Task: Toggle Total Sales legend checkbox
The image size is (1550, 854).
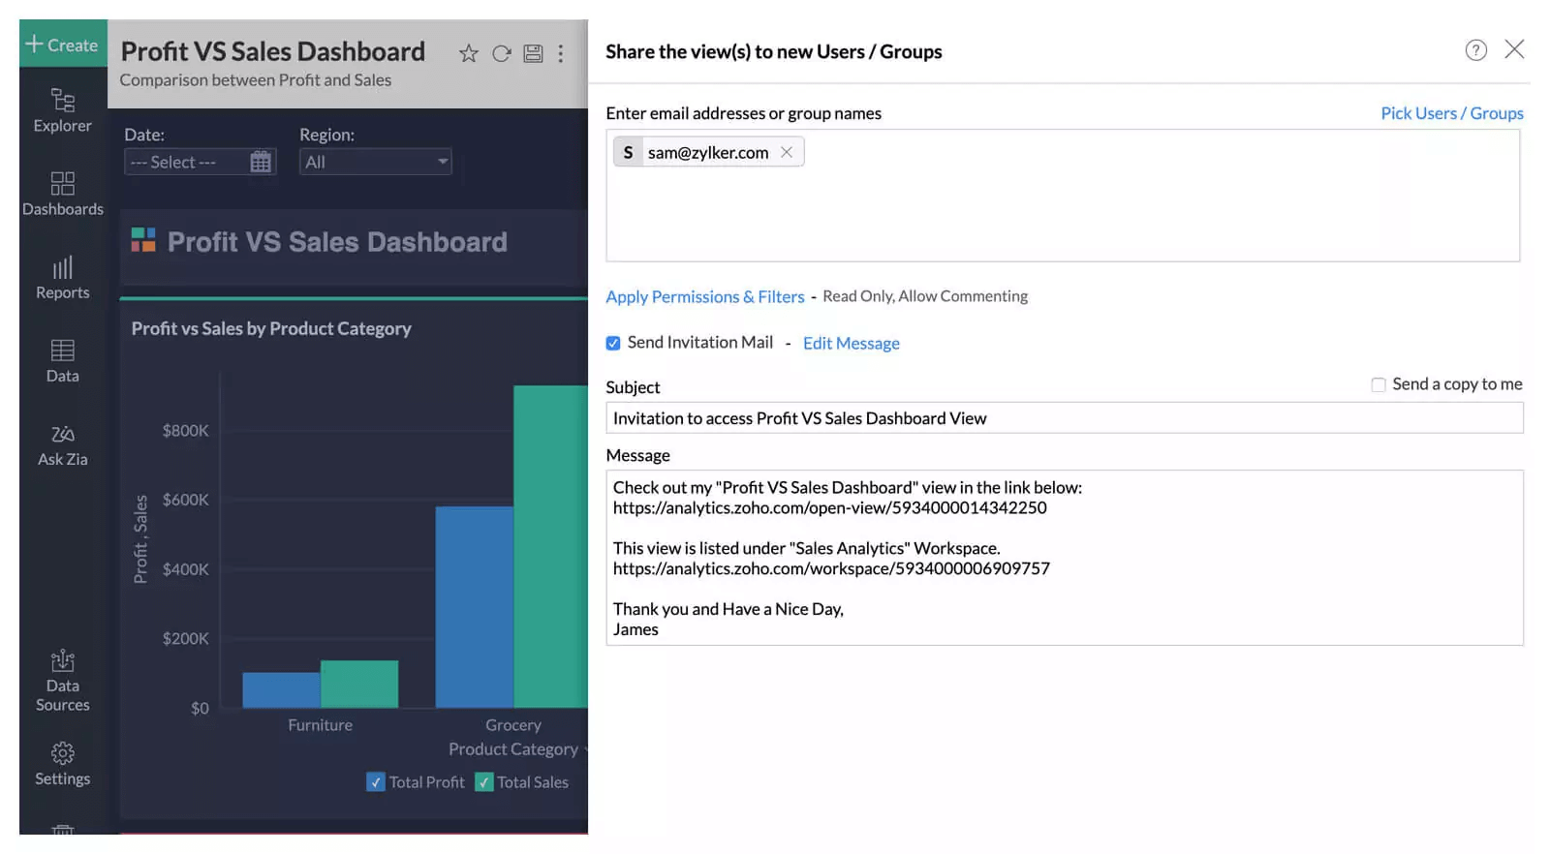Action: [x=484, y=782]
